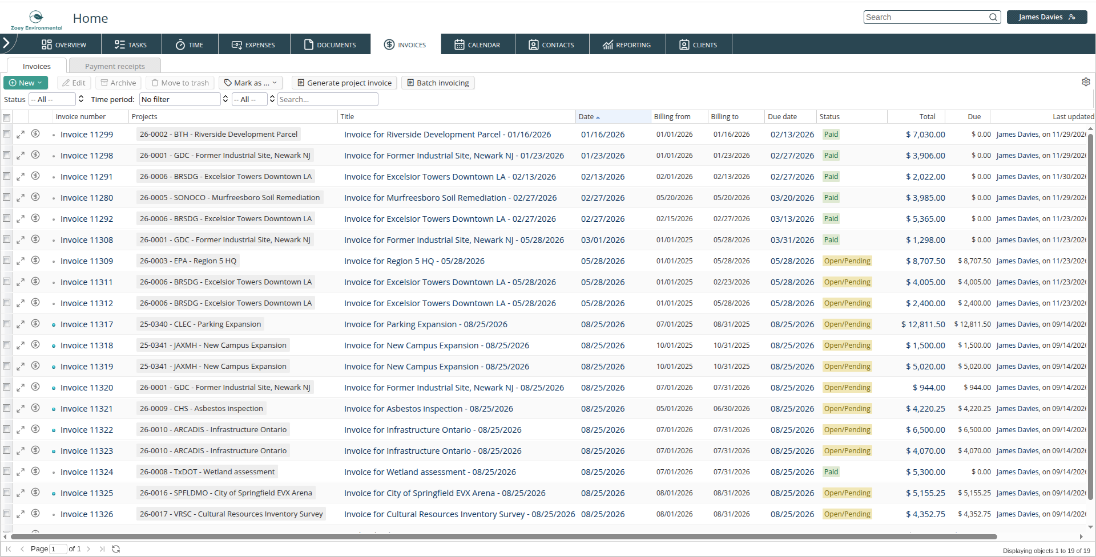The height and width of the screenshot is (557, 1096).
Task: Click the dollar icon on Invoice 11298 row
Action: tap(35, 155)
